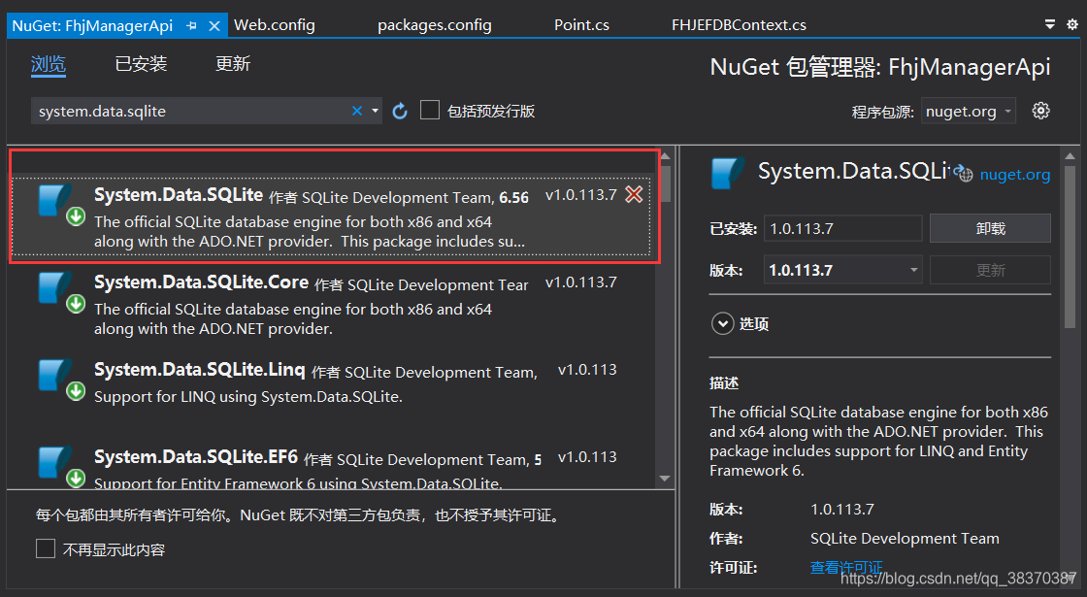Click the X to clear the search box
Screen dimensions: 1087x597
coord(356,110)
